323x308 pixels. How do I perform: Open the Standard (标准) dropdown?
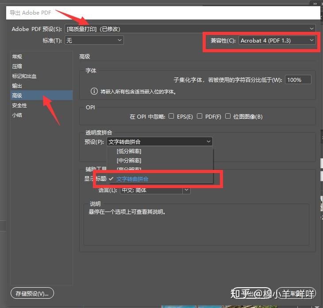tap(94, 40)
